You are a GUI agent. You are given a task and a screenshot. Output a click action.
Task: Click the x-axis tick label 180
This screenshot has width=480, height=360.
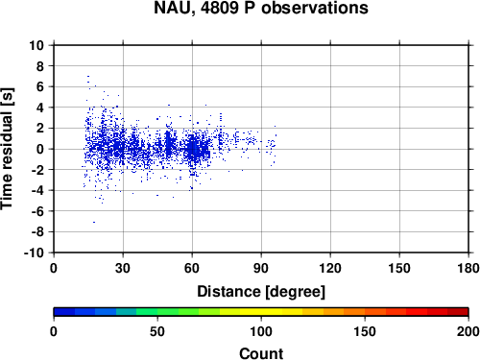click(468, 268)
